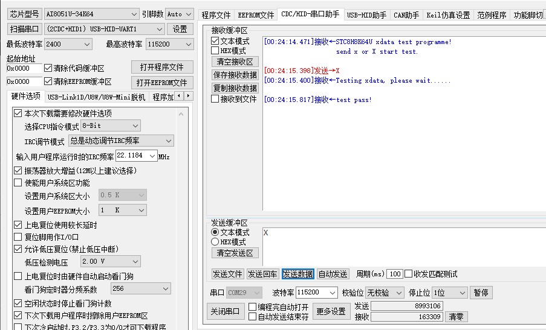Switch to the 硬件选项 tab
The width and height of the screenshot is (546, 330).
[x=26, y=96]
